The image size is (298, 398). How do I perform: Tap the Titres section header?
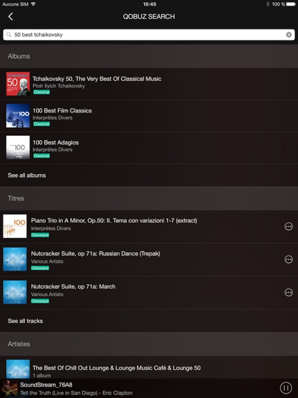tap(149, 198)
